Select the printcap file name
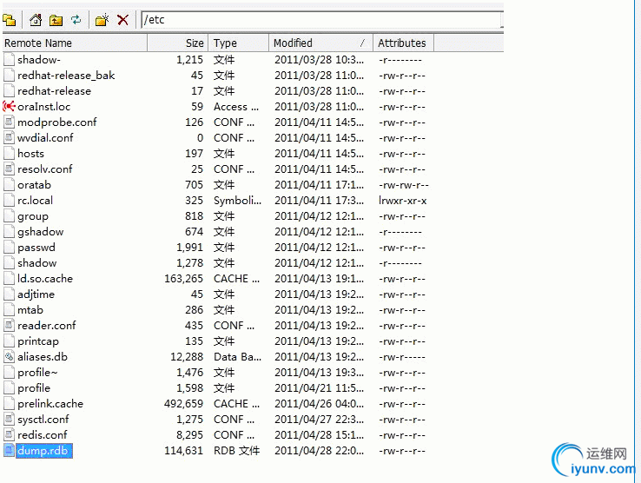This screenshot has width=641, height=483. coord(38,341)
